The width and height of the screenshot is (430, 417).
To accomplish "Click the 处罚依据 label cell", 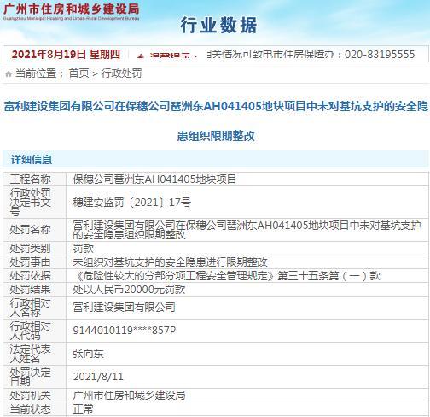I will [34, 276].
